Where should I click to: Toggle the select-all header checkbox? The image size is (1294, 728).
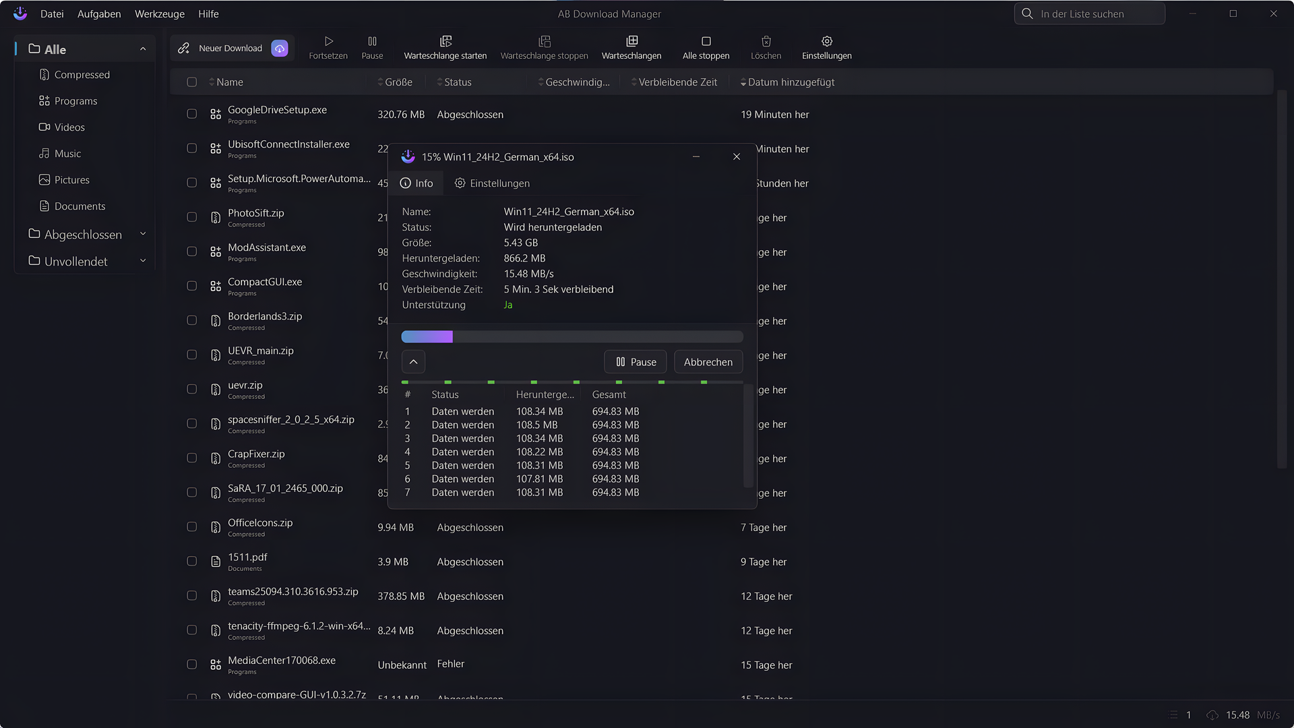point(192,82)
